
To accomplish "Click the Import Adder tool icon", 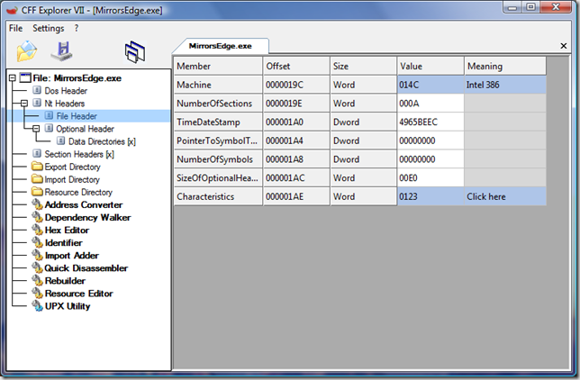I will (37, 255).
